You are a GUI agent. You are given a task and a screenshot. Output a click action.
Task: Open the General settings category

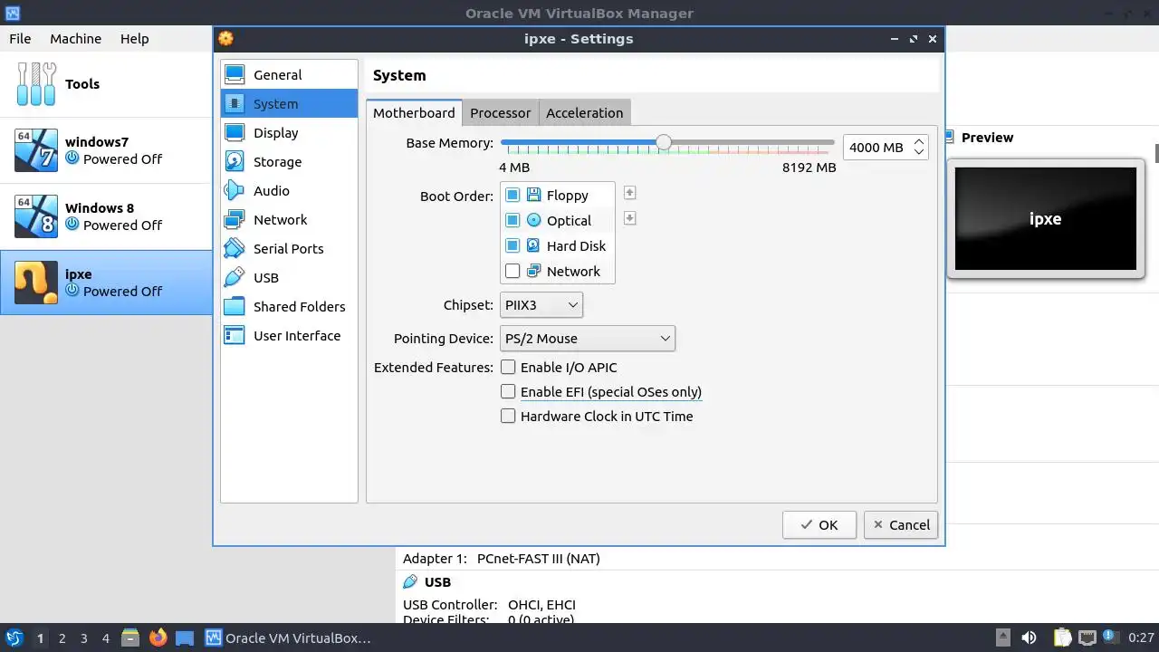click(x=289, y=75)
